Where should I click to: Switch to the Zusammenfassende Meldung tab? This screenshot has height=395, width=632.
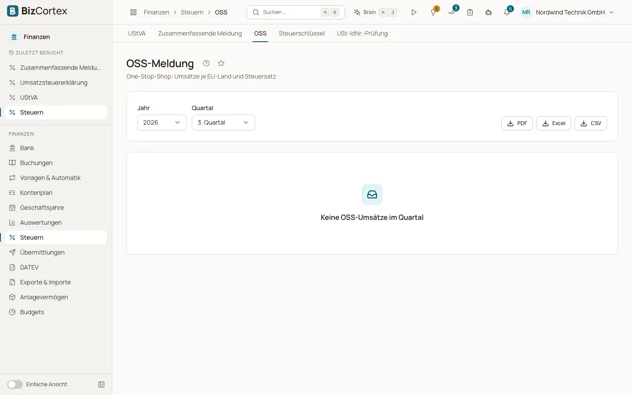click(200, 33)
